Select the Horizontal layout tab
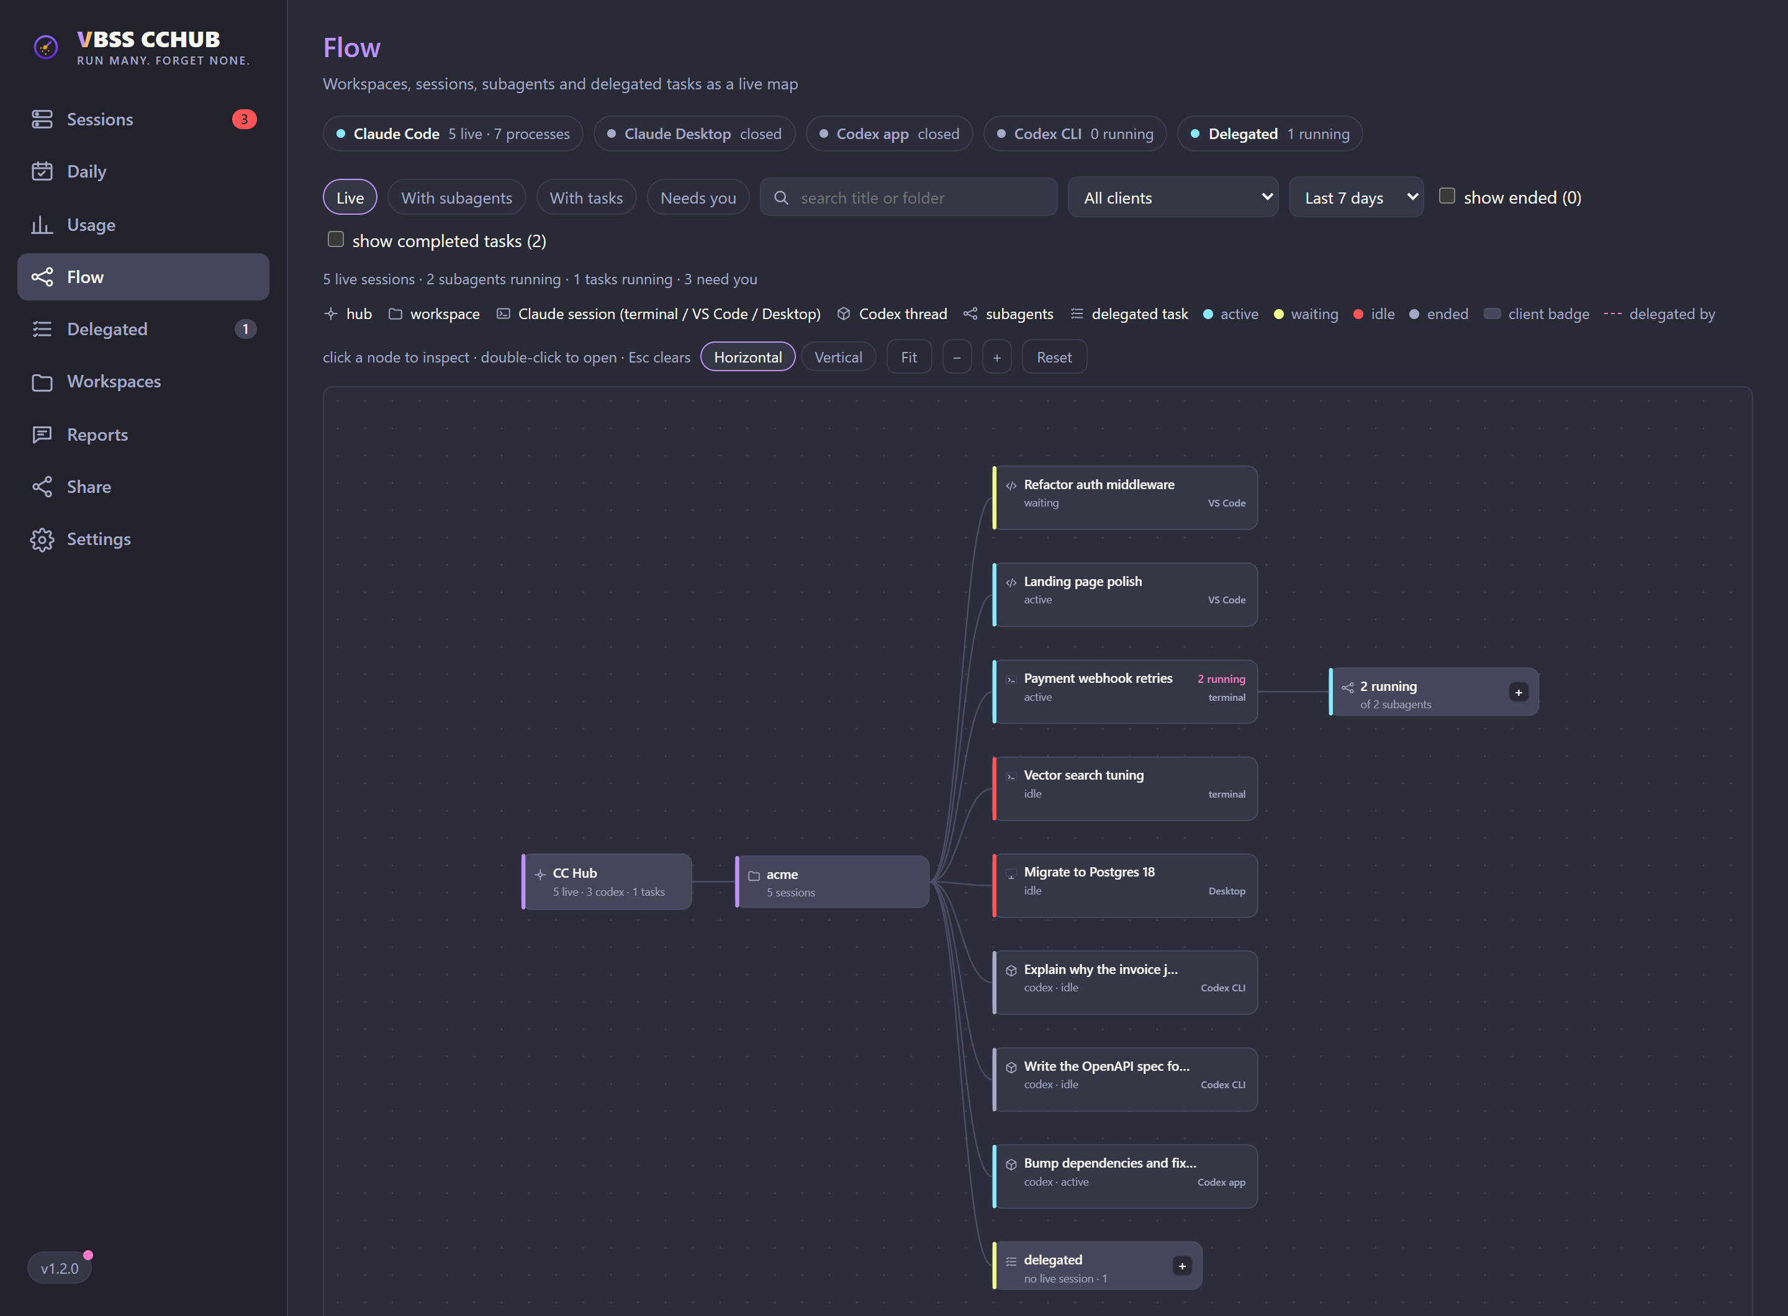 [x=747, y=357]
